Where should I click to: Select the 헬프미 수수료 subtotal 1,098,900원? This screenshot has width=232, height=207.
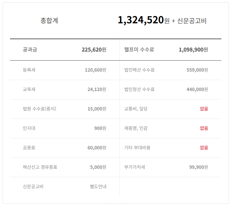pyautogui.click(x=193, y=50)
